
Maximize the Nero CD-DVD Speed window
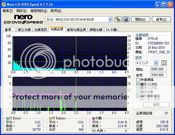[x=164, y=4]
